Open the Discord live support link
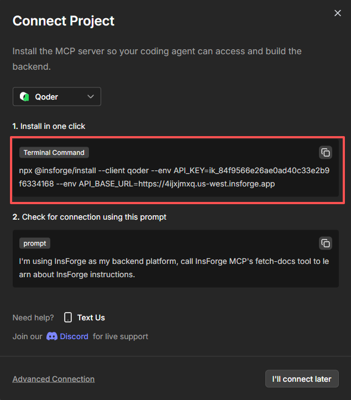351x400 pixels. (x=74, y=336)
